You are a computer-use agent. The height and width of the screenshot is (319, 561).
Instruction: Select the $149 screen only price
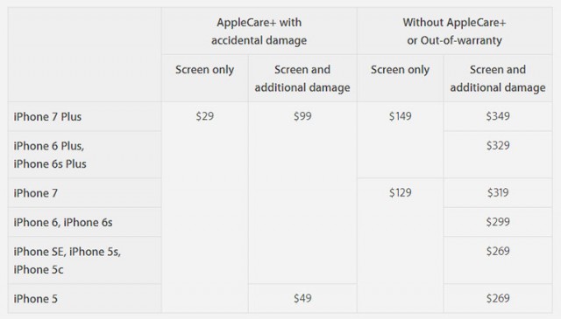(400, 116)
